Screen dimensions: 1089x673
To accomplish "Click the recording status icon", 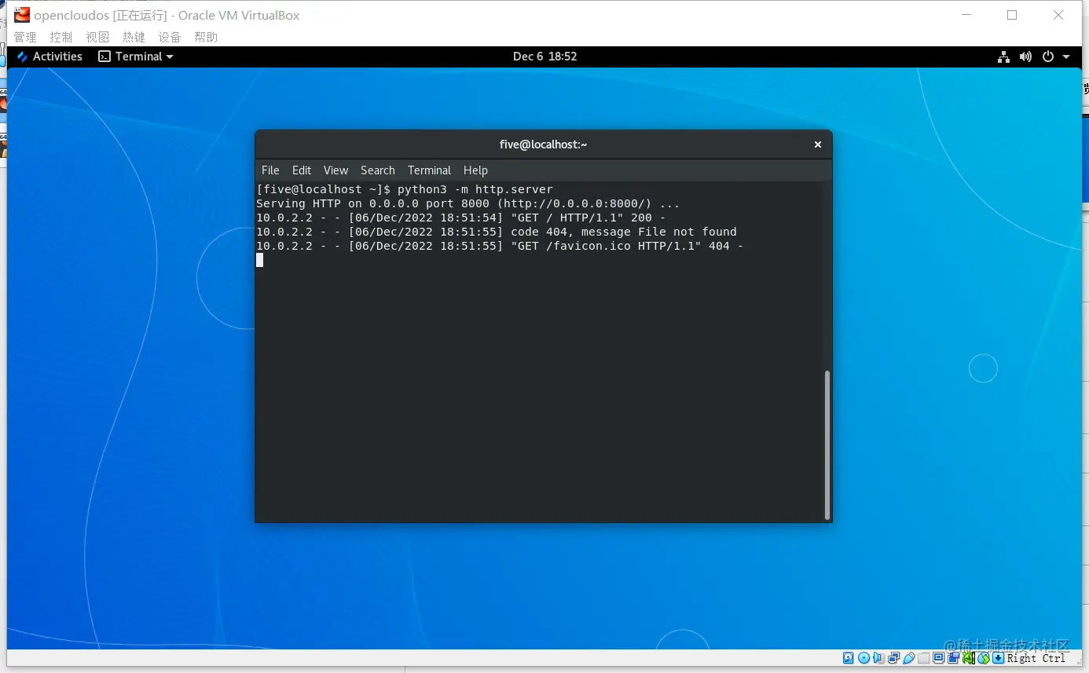I will pyautogui.click(x=954, y=658).
